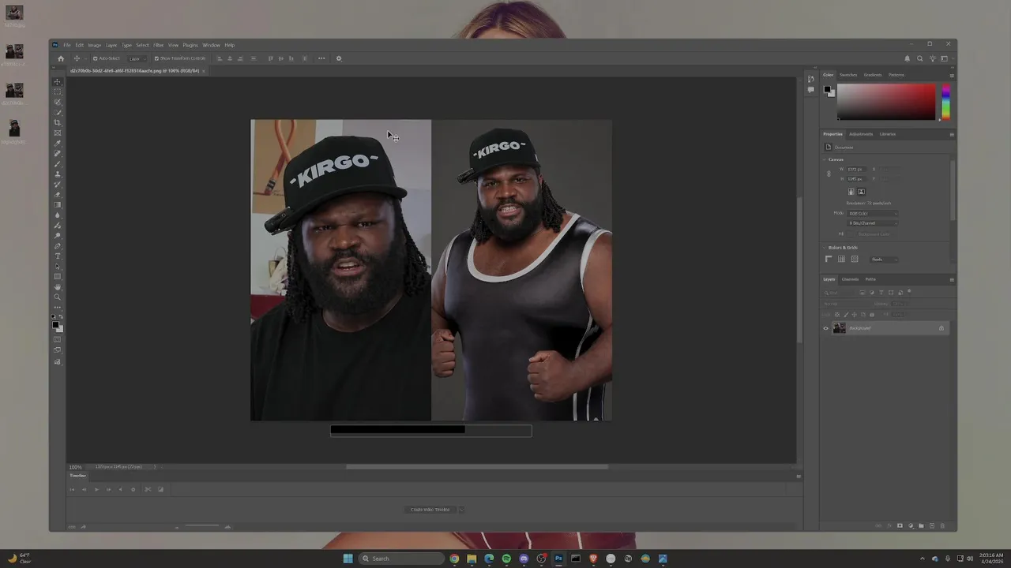Open the File menu
The height and width of the screenshot is (568, 1011).
pyautogui.click(x=66, y=45)
